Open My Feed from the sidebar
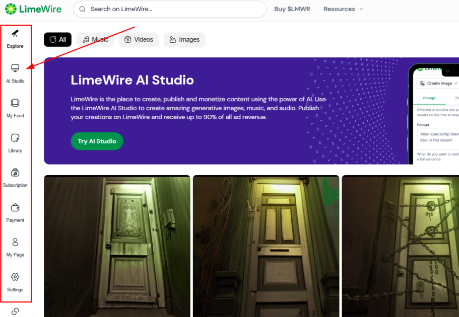The height and width of the screenshot is (317, 459). [15, 108]
